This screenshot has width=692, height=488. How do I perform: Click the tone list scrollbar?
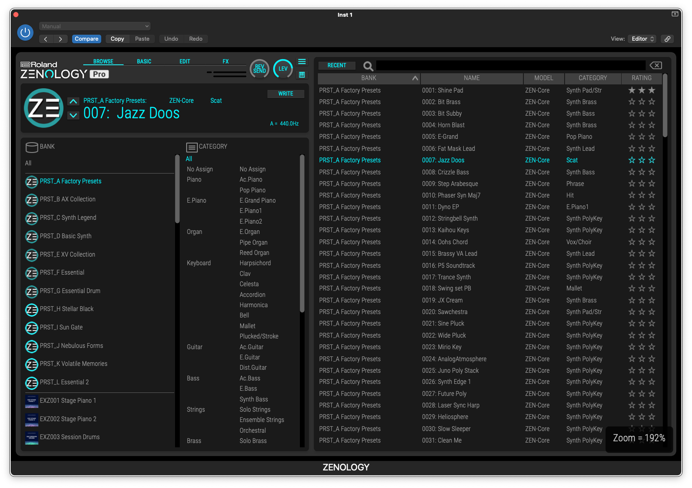click(665, 105)
